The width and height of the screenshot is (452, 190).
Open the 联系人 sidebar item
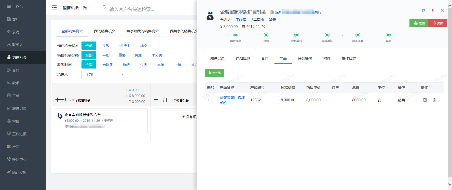pos(23,45)
